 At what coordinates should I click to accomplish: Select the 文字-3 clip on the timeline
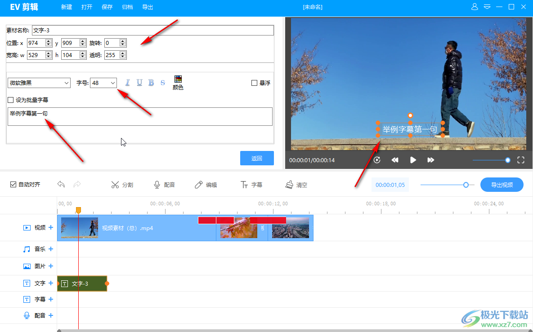point(82,283)
